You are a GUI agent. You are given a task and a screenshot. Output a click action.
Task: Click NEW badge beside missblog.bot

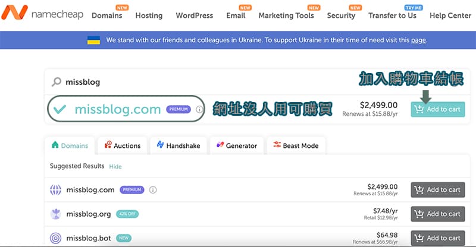[x=124, y=238]
